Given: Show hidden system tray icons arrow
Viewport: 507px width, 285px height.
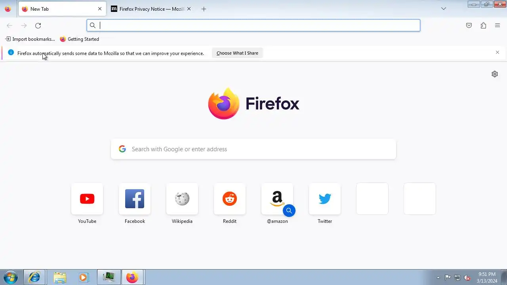Looking at the screenshot, I should pyautogui.click(x=438, y=278).
